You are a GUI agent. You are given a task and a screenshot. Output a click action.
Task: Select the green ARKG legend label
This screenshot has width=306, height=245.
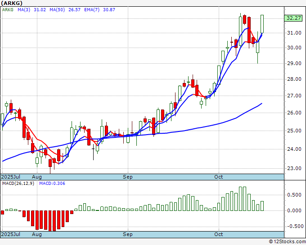(x=8, y=9)
